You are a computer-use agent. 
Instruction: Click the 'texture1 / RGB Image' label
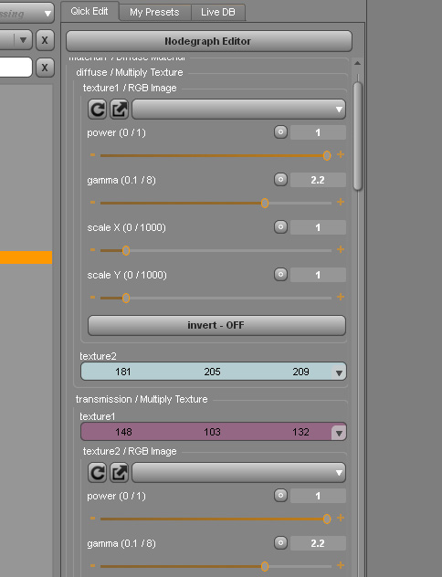(130, 88)
